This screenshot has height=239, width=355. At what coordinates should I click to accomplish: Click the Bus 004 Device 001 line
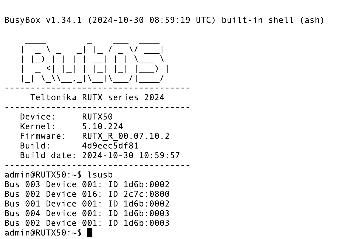point(87,213)
